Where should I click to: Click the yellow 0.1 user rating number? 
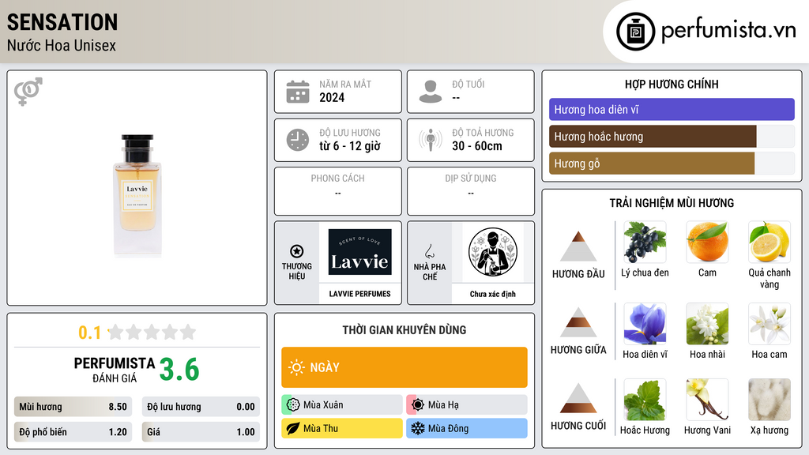coord(90,333)
